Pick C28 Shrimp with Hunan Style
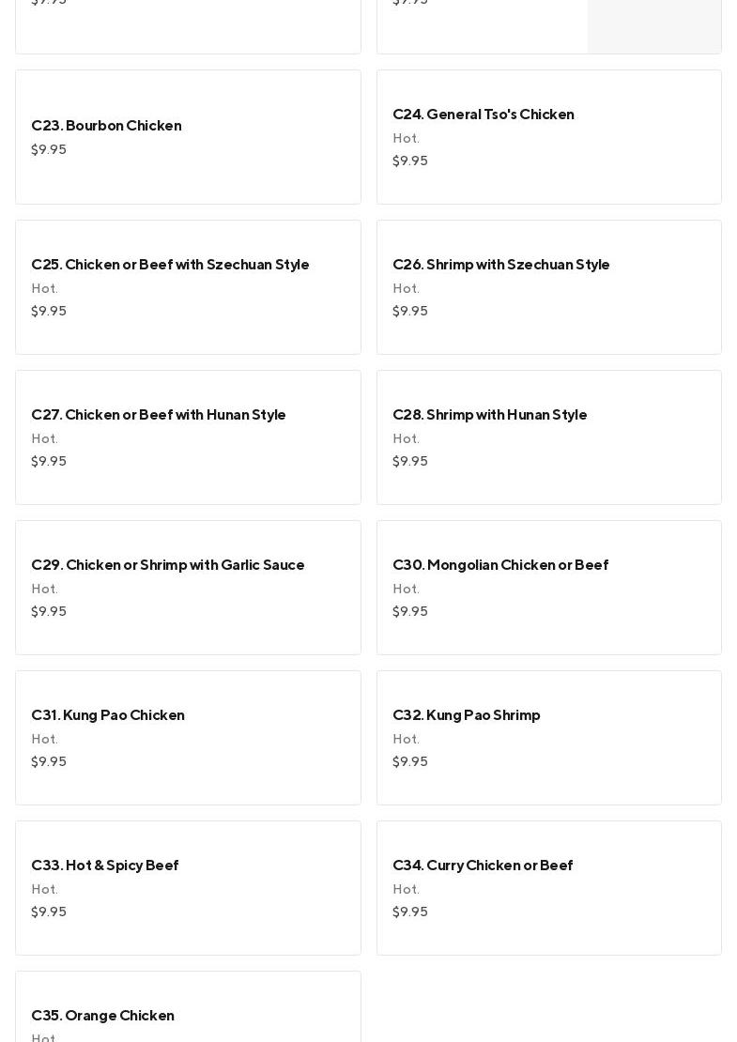This screenshot has height=1042, width=737. point(548,437)
